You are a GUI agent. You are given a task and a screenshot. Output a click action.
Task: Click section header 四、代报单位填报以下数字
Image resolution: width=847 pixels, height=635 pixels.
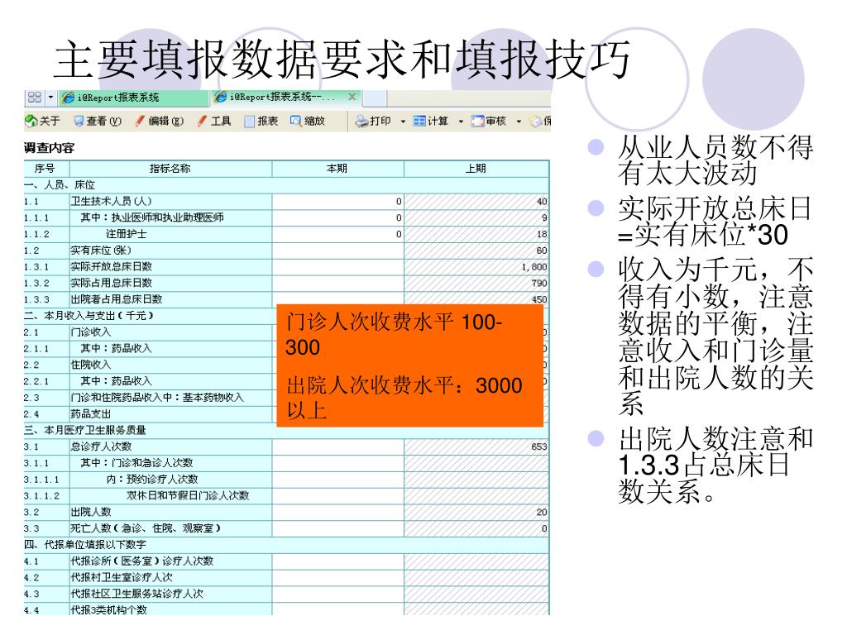tap(85, 545)
